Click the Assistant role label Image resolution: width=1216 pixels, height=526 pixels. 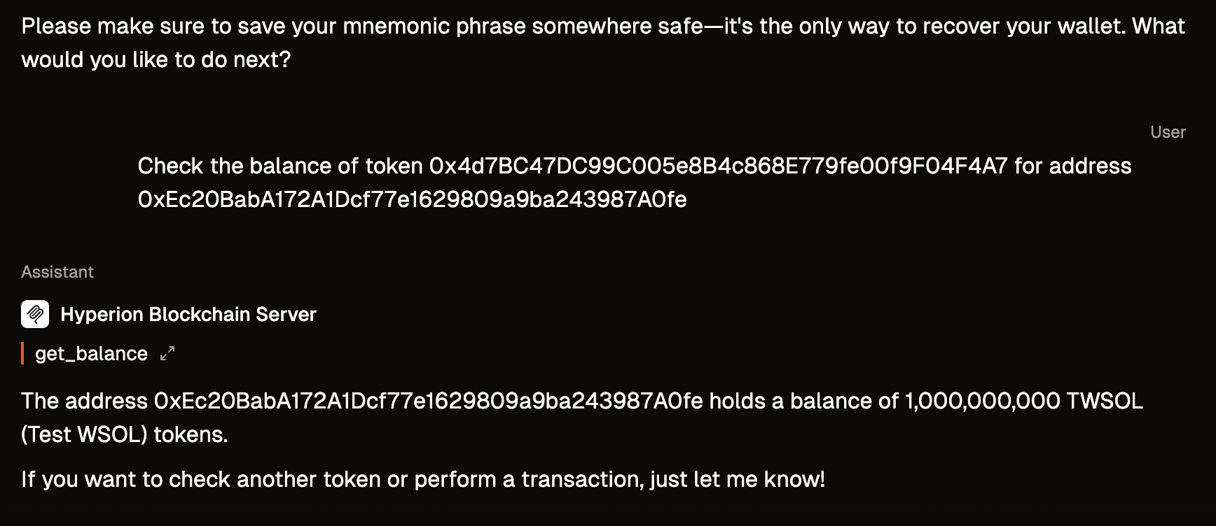point(57,272)
